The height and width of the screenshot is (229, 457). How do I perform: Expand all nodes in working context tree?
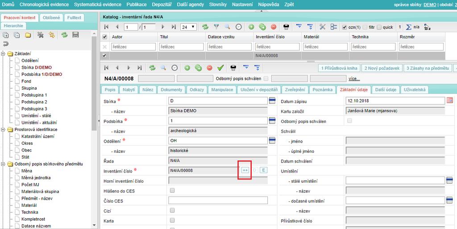[x=5, y=35]
